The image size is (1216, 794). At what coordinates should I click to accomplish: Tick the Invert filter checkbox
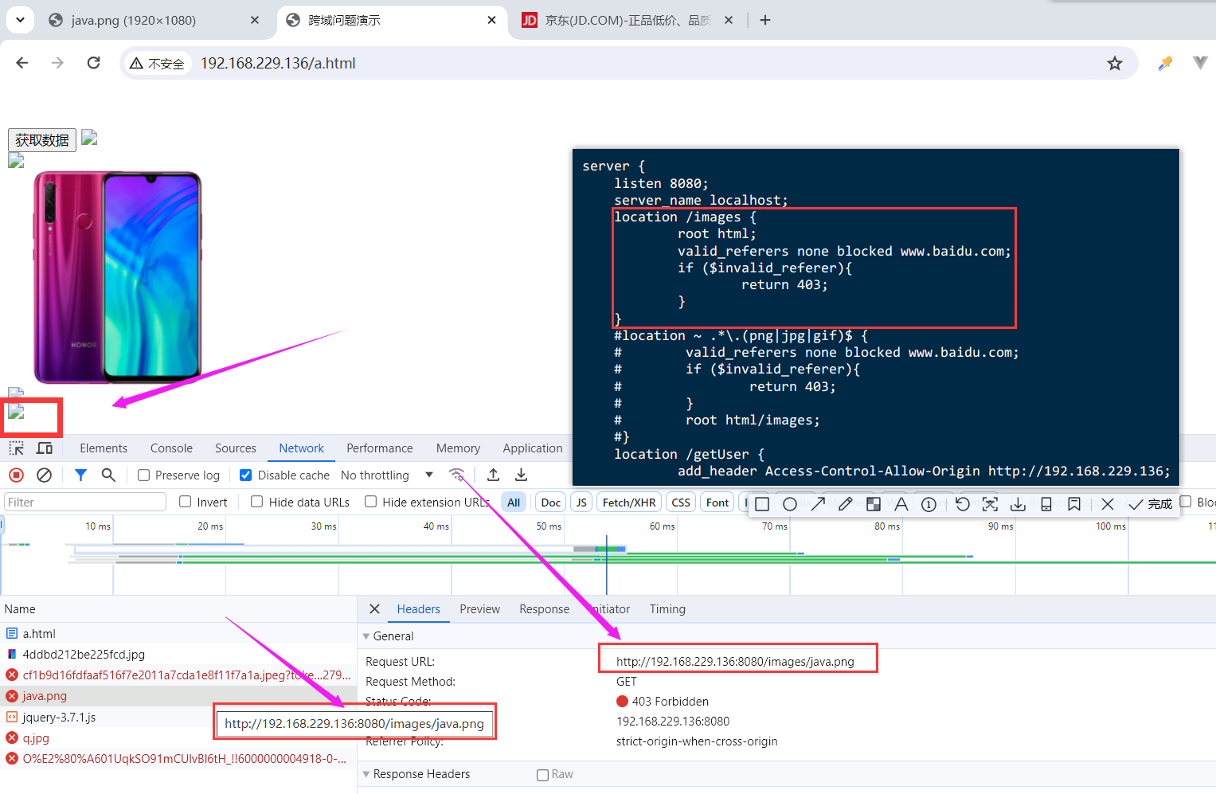(x=186, y=502)
